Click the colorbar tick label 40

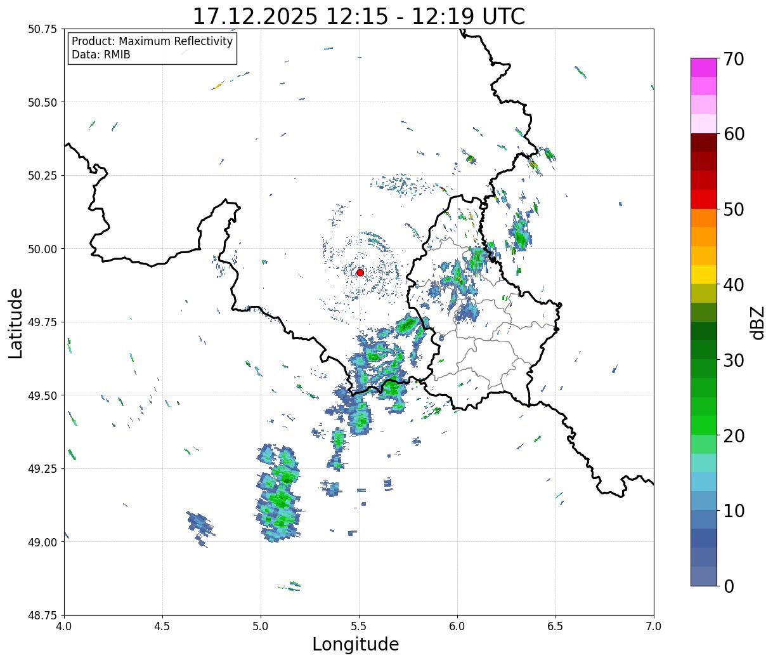click(x=734, y=285)
